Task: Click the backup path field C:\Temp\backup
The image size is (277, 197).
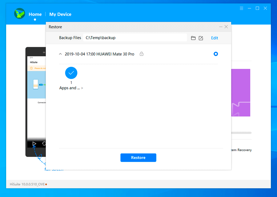Action: pos(135,38)
